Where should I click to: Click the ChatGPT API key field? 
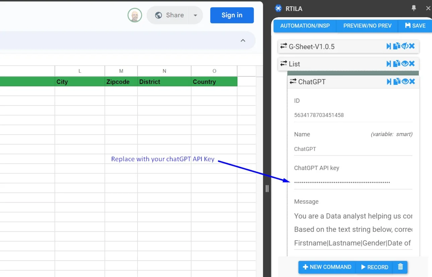[353, 182]
